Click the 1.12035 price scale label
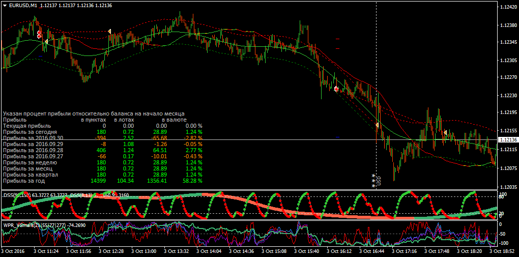Image resolution: width=519 pixels, height=257 pixels. click(508, 186)
